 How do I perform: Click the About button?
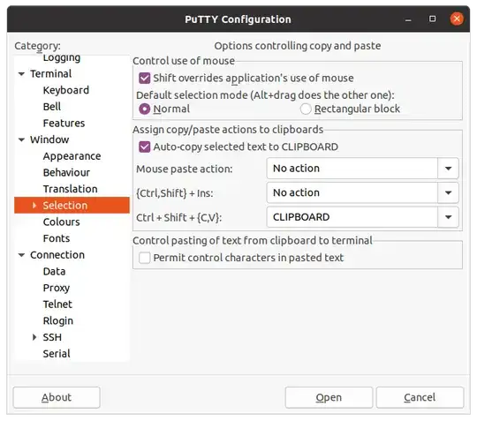[x=57, y=397]
